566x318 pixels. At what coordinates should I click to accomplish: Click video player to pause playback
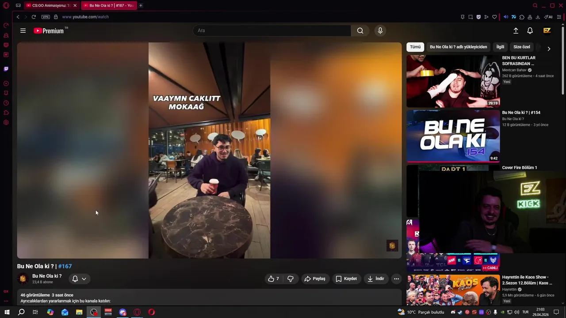[209, 150]
